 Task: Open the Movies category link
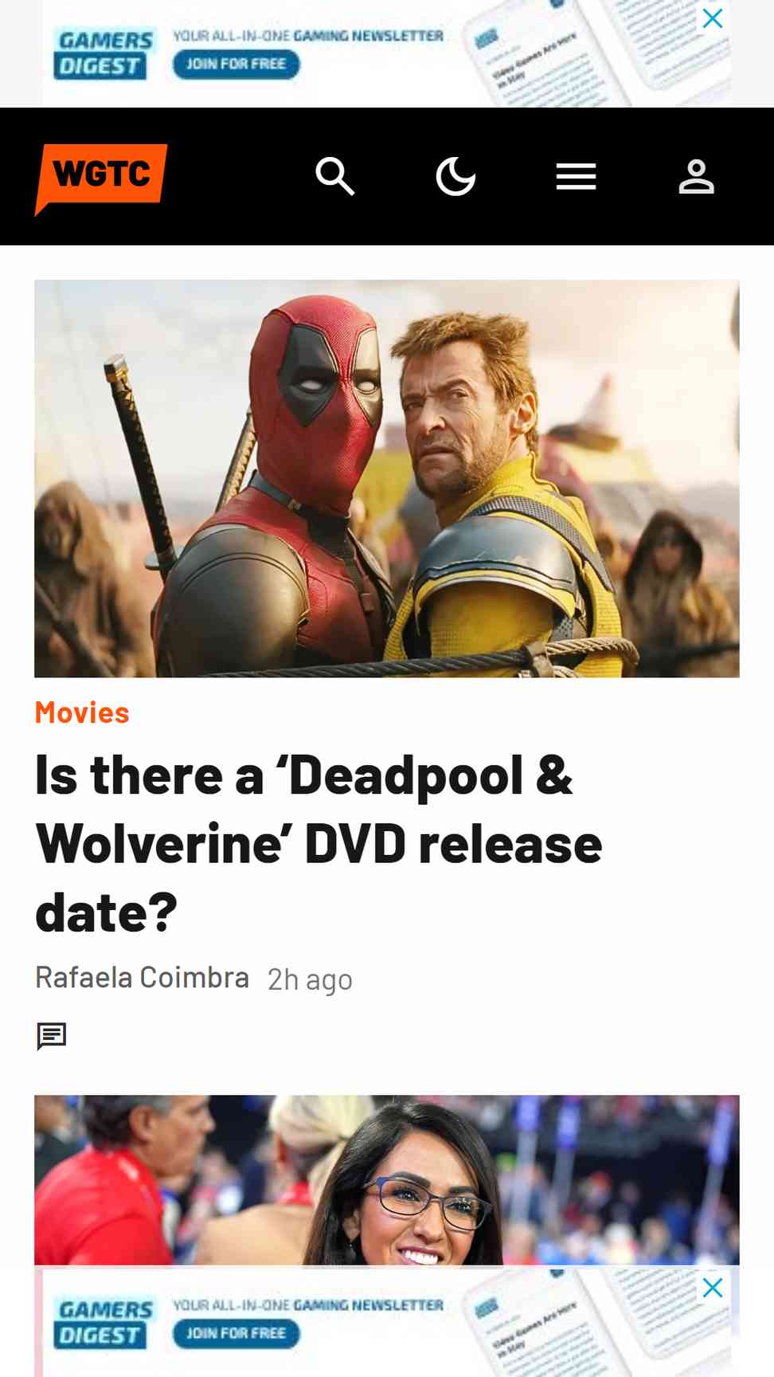82,712
